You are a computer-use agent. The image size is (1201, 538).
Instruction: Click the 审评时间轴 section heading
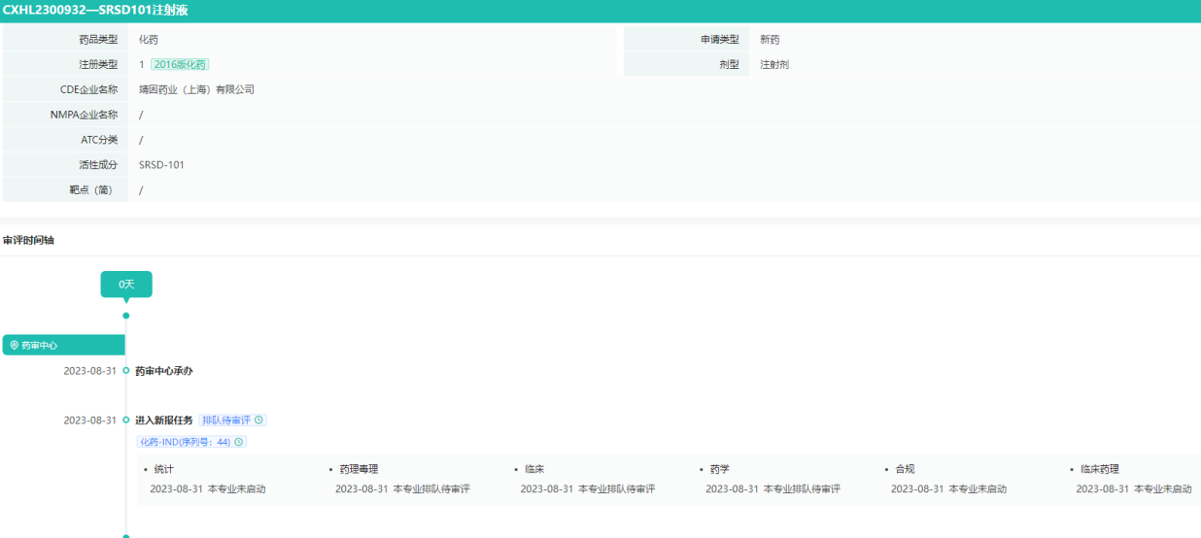[x=29, y=240]
